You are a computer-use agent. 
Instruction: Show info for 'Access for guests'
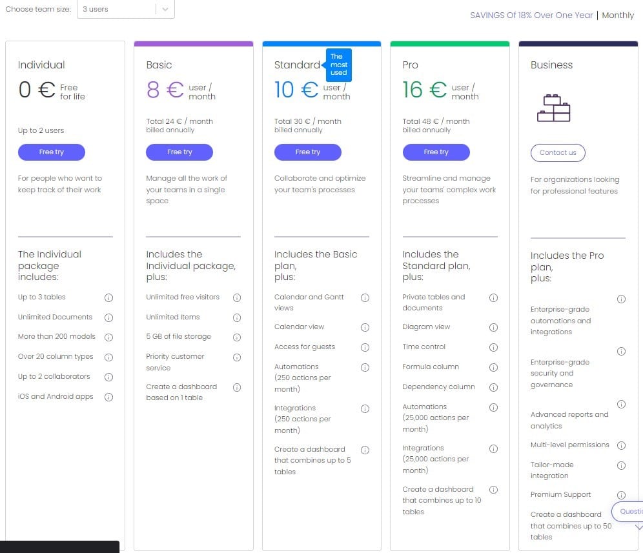pyautogui.click(x=365, y=348)
